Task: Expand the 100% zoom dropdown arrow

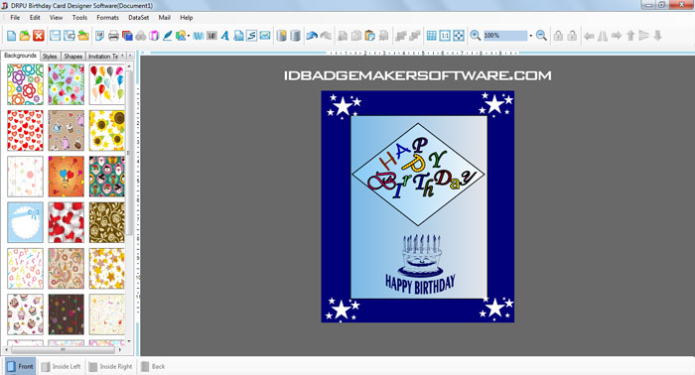Action: [x=530, y=36]
